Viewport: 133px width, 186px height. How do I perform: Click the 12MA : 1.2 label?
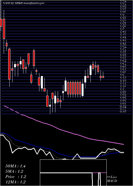pos(15,182)
